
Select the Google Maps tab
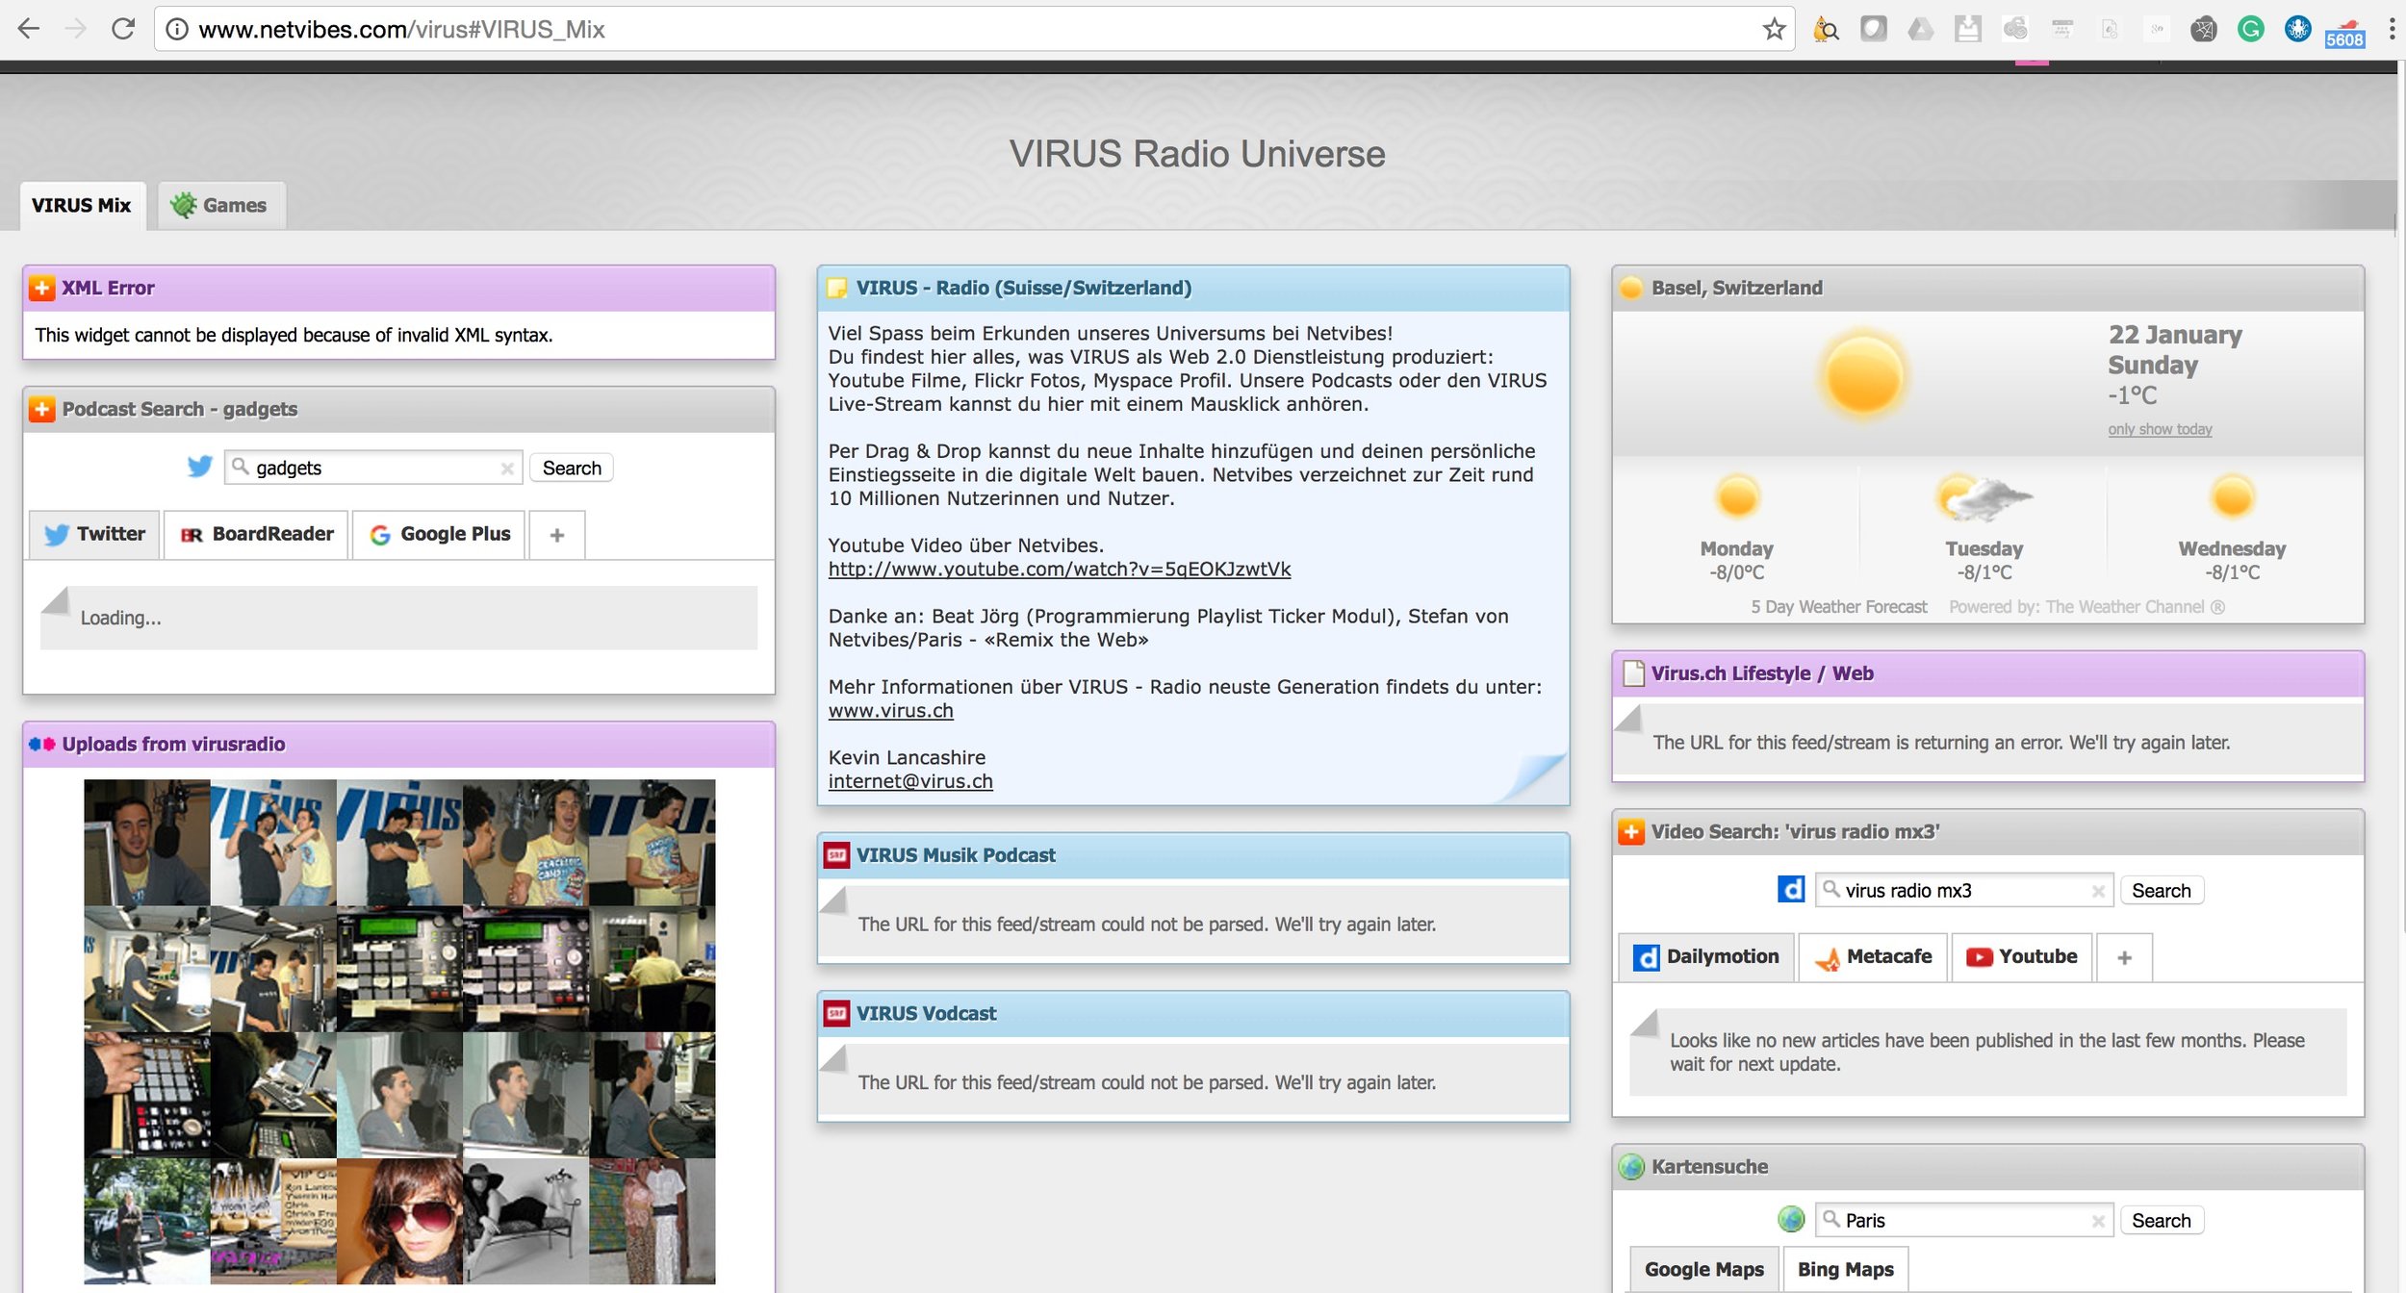coord(1703,1270)
